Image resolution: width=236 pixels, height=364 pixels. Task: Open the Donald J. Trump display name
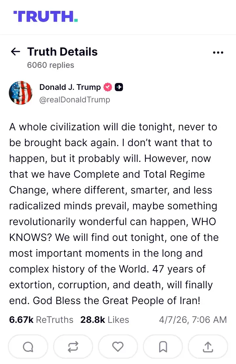[70, 87]
